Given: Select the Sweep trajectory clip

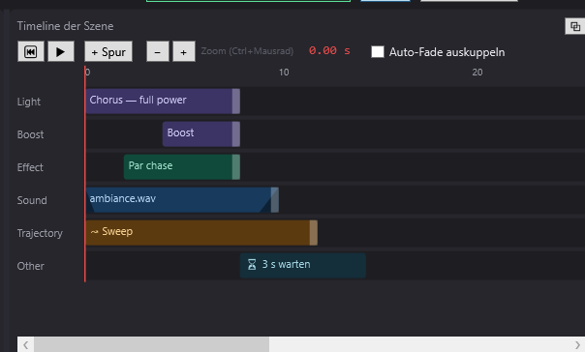Looking at the screenshot, I should tap(201, 232).
